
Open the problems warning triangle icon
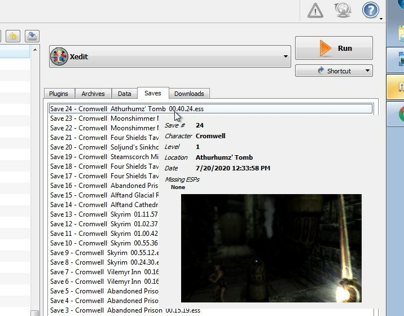pos(315,11)
